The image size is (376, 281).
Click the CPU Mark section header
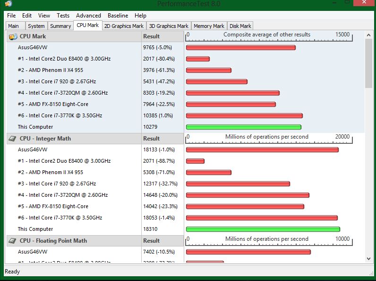(74, 36)
